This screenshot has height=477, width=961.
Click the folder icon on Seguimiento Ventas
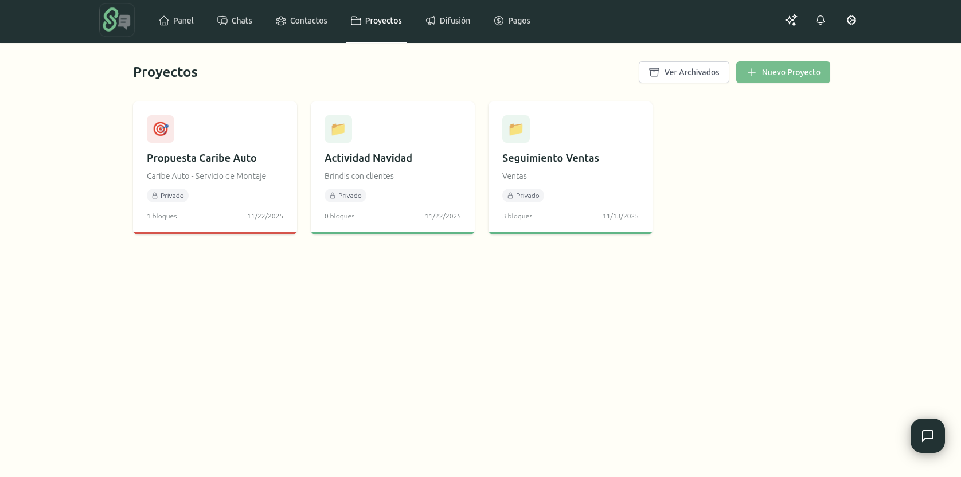tap(516, 129)
